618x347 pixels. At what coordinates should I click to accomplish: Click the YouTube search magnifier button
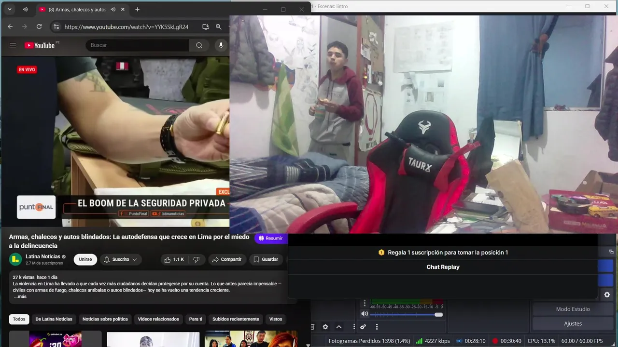click(x=199, y=45)
